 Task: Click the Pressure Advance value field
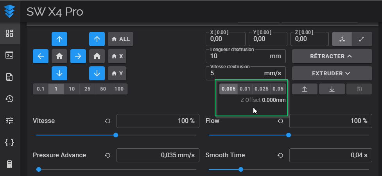158,155
